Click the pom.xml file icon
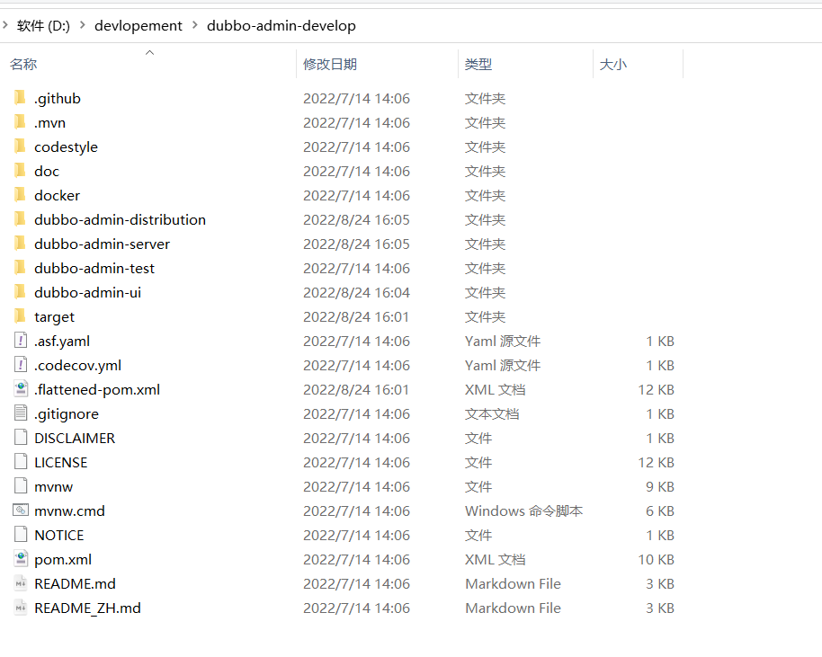 pos(21,558)
